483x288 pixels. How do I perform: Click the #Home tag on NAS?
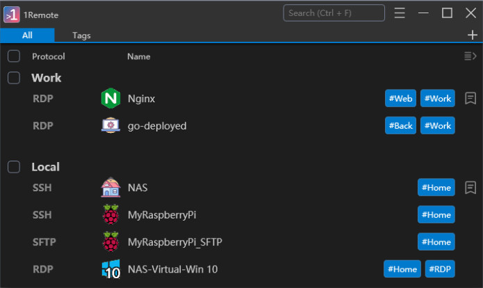pos(436,187)
